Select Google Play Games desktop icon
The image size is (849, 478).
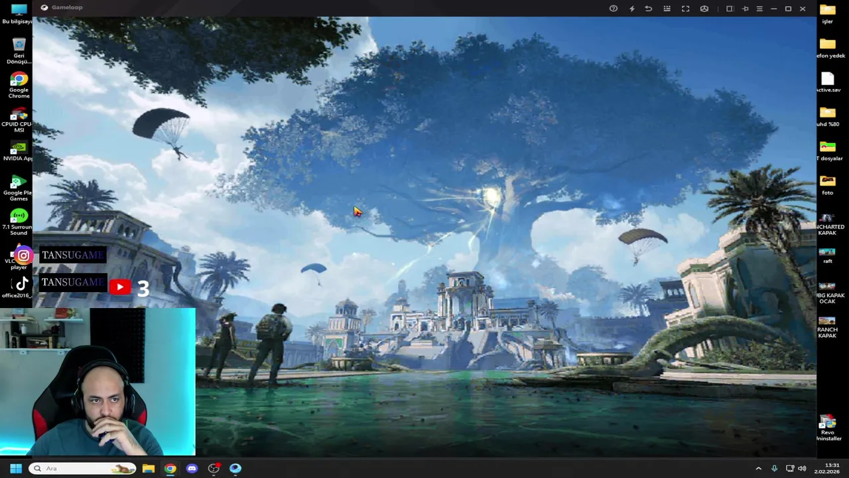pos(19,189)
